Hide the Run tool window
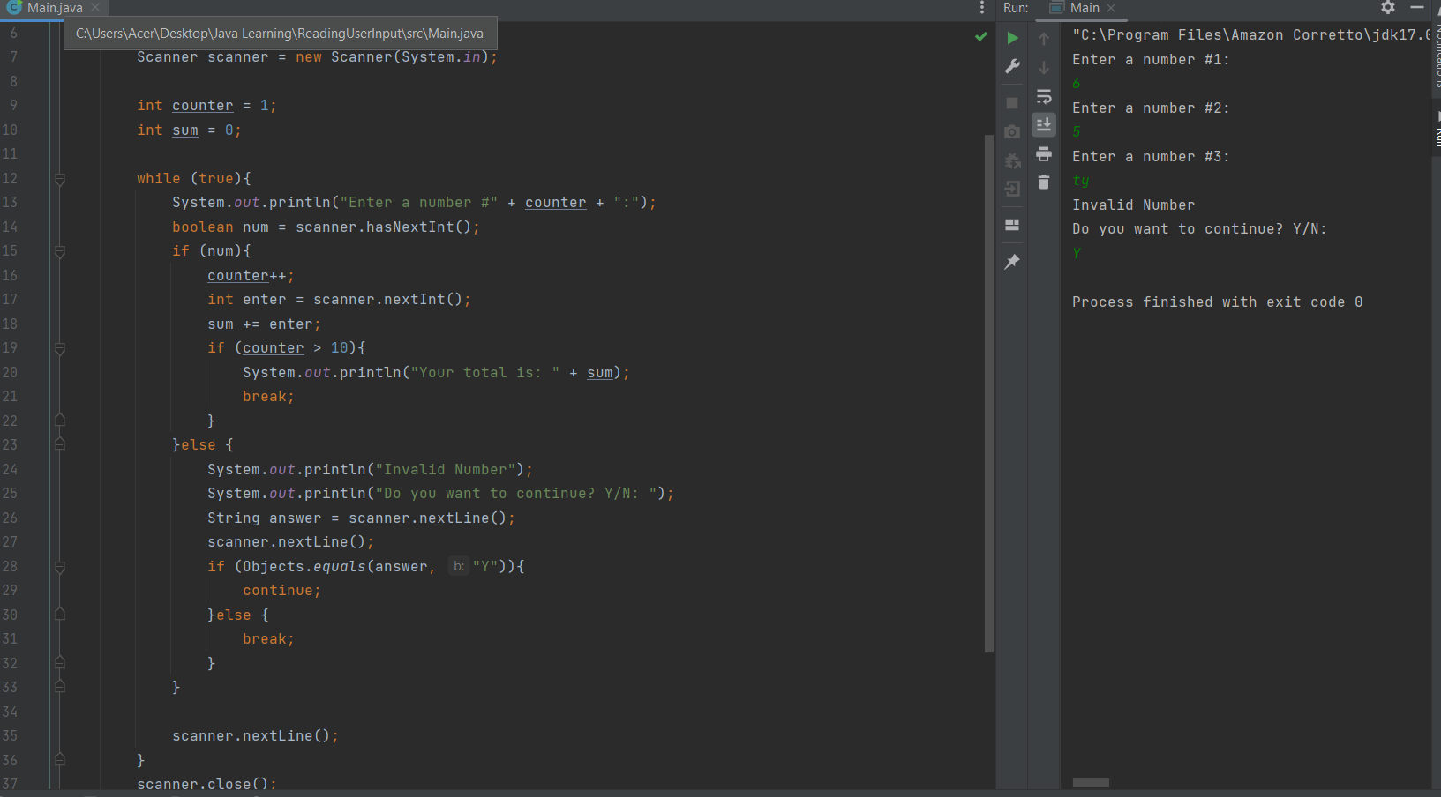Image resolution: width=1441 pixels, height=797 pixels. click(1417, 7)
